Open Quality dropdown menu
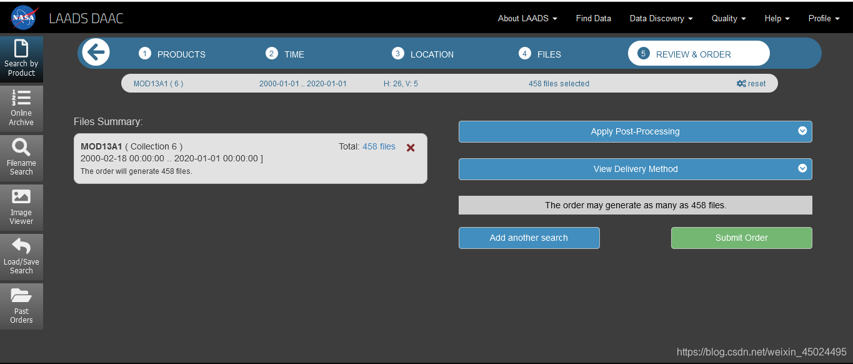Viewport: 853px width, 364px height. click(729, 18)
